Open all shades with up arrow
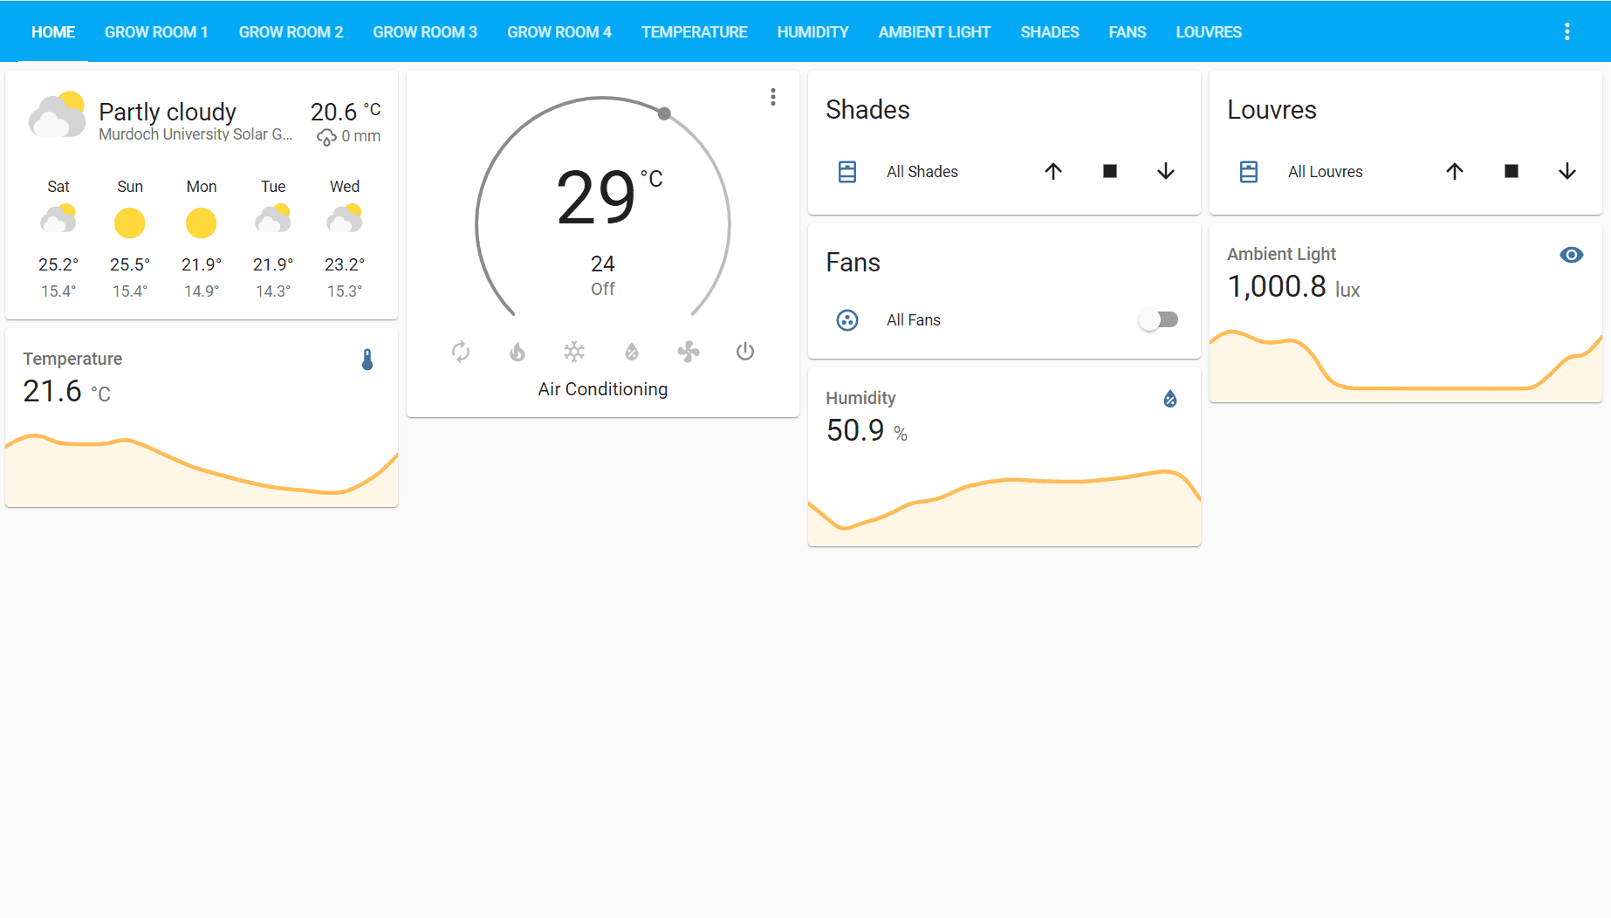1611x918 pixels. [x=1053, y=171]
